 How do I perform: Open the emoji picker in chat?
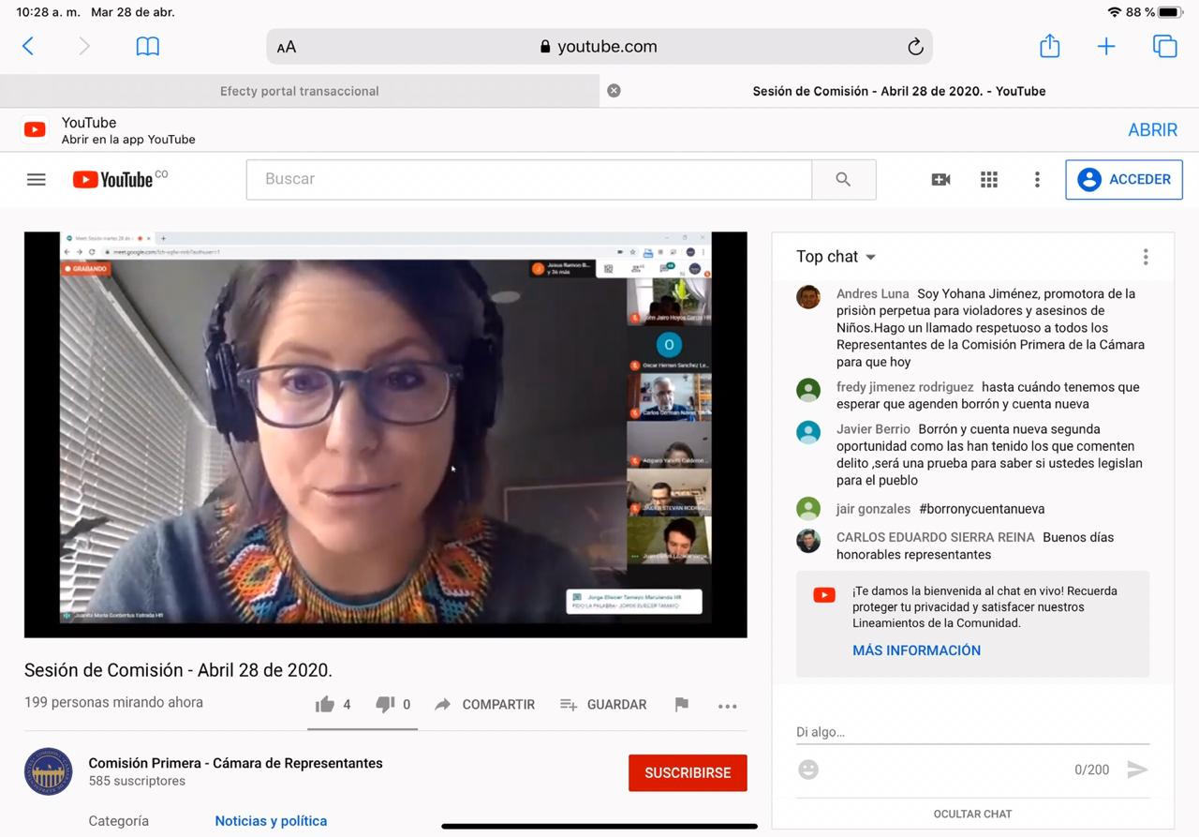pos(808,770)
